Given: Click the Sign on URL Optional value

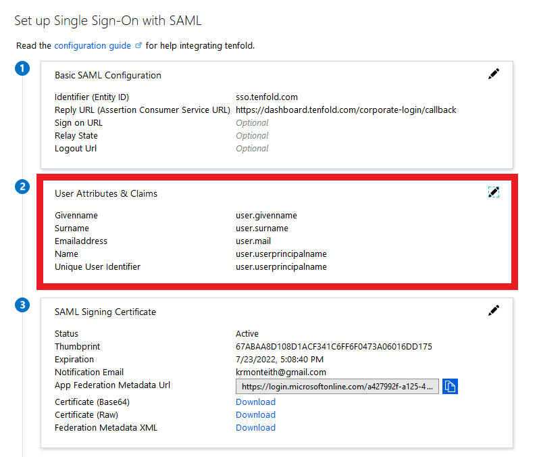Looking at the screenshot, I should [x=252, y=123].
